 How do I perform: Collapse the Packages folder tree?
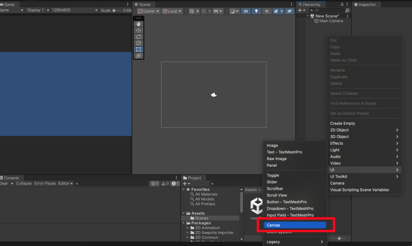pos(183,223)
